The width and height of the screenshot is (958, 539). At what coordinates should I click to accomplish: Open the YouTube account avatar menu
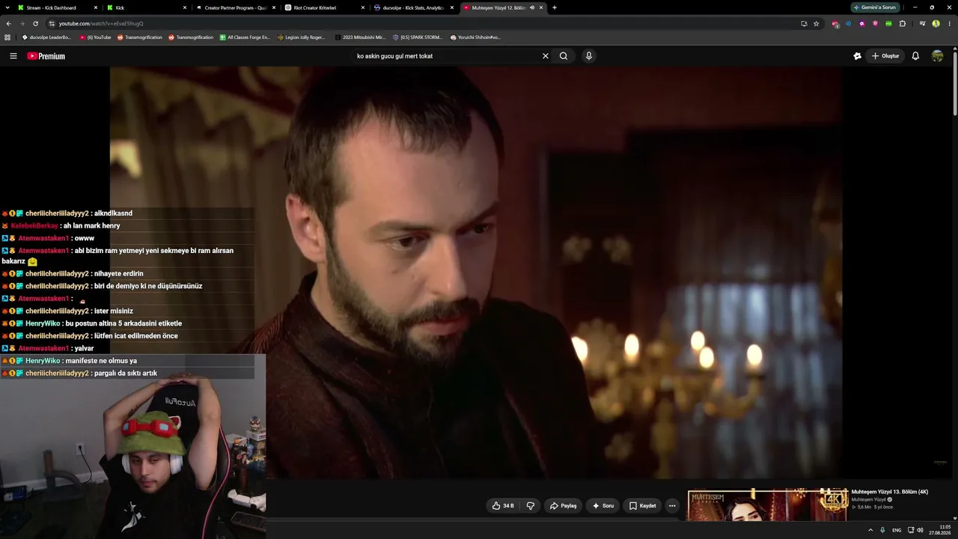937,56
